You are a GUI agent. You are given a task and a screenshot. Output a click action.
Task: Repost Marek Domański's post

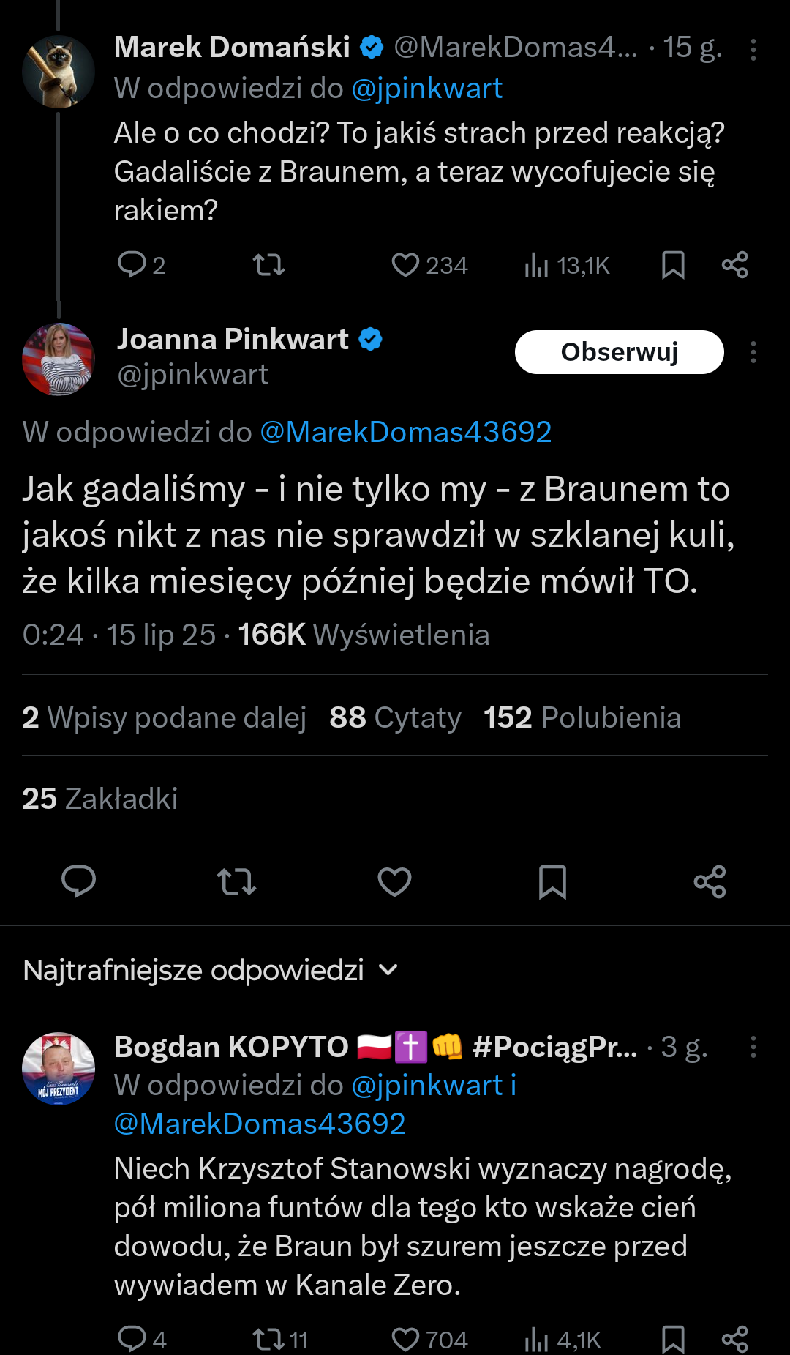(268, 265)
